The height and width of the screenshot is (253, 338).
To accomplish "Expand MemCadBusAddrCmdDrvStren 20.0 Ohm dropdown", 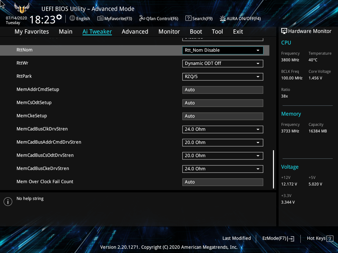I will click(223, 142).
